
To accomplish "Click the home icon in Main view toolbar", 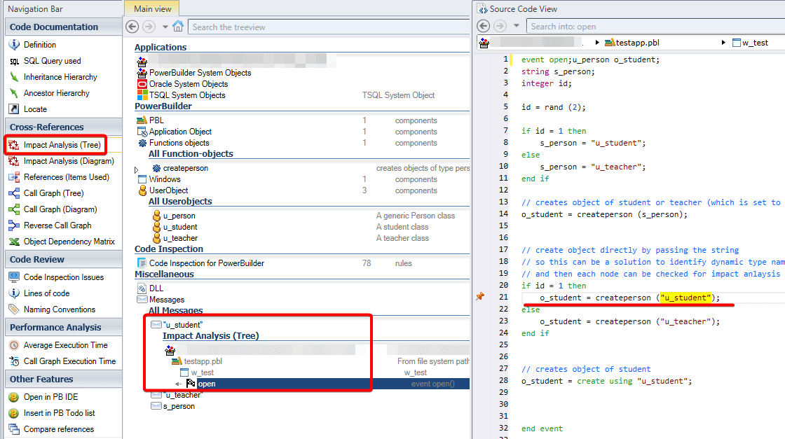I will [x=178, y=27].
